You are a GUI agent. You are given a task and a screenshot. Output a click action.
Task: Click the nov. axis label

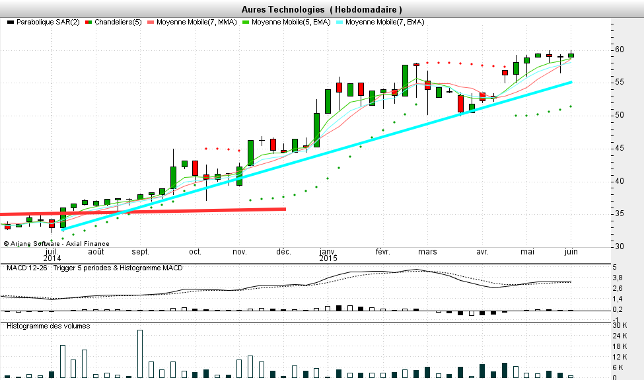point(240,252)
